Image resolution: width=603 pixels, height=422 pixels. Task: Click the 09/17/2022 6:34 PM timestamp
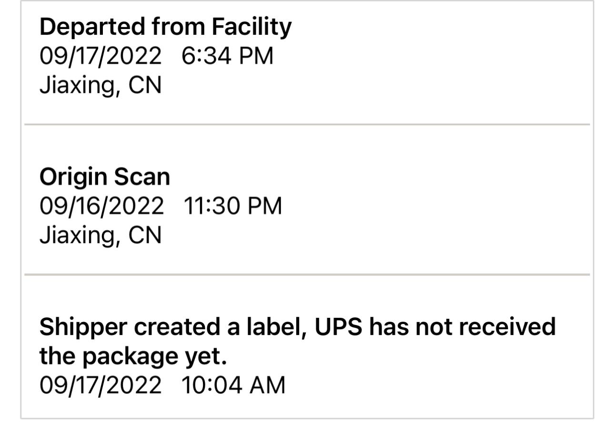pos(156,57)
